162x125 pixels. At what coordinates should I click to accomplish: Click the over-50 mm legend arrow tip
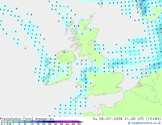(81, 122)
